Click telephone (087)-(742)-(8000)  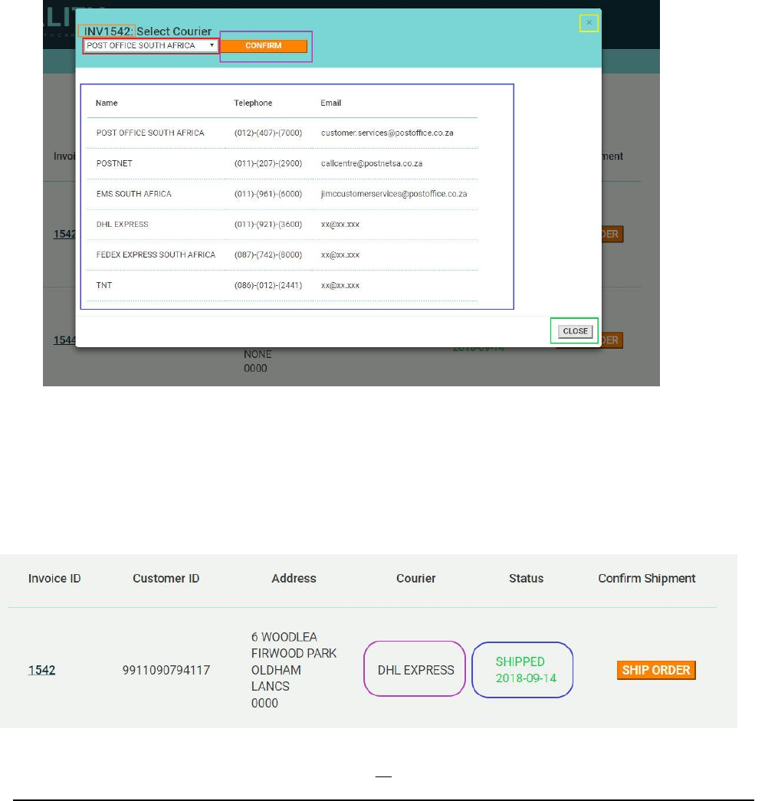[268, 254]
